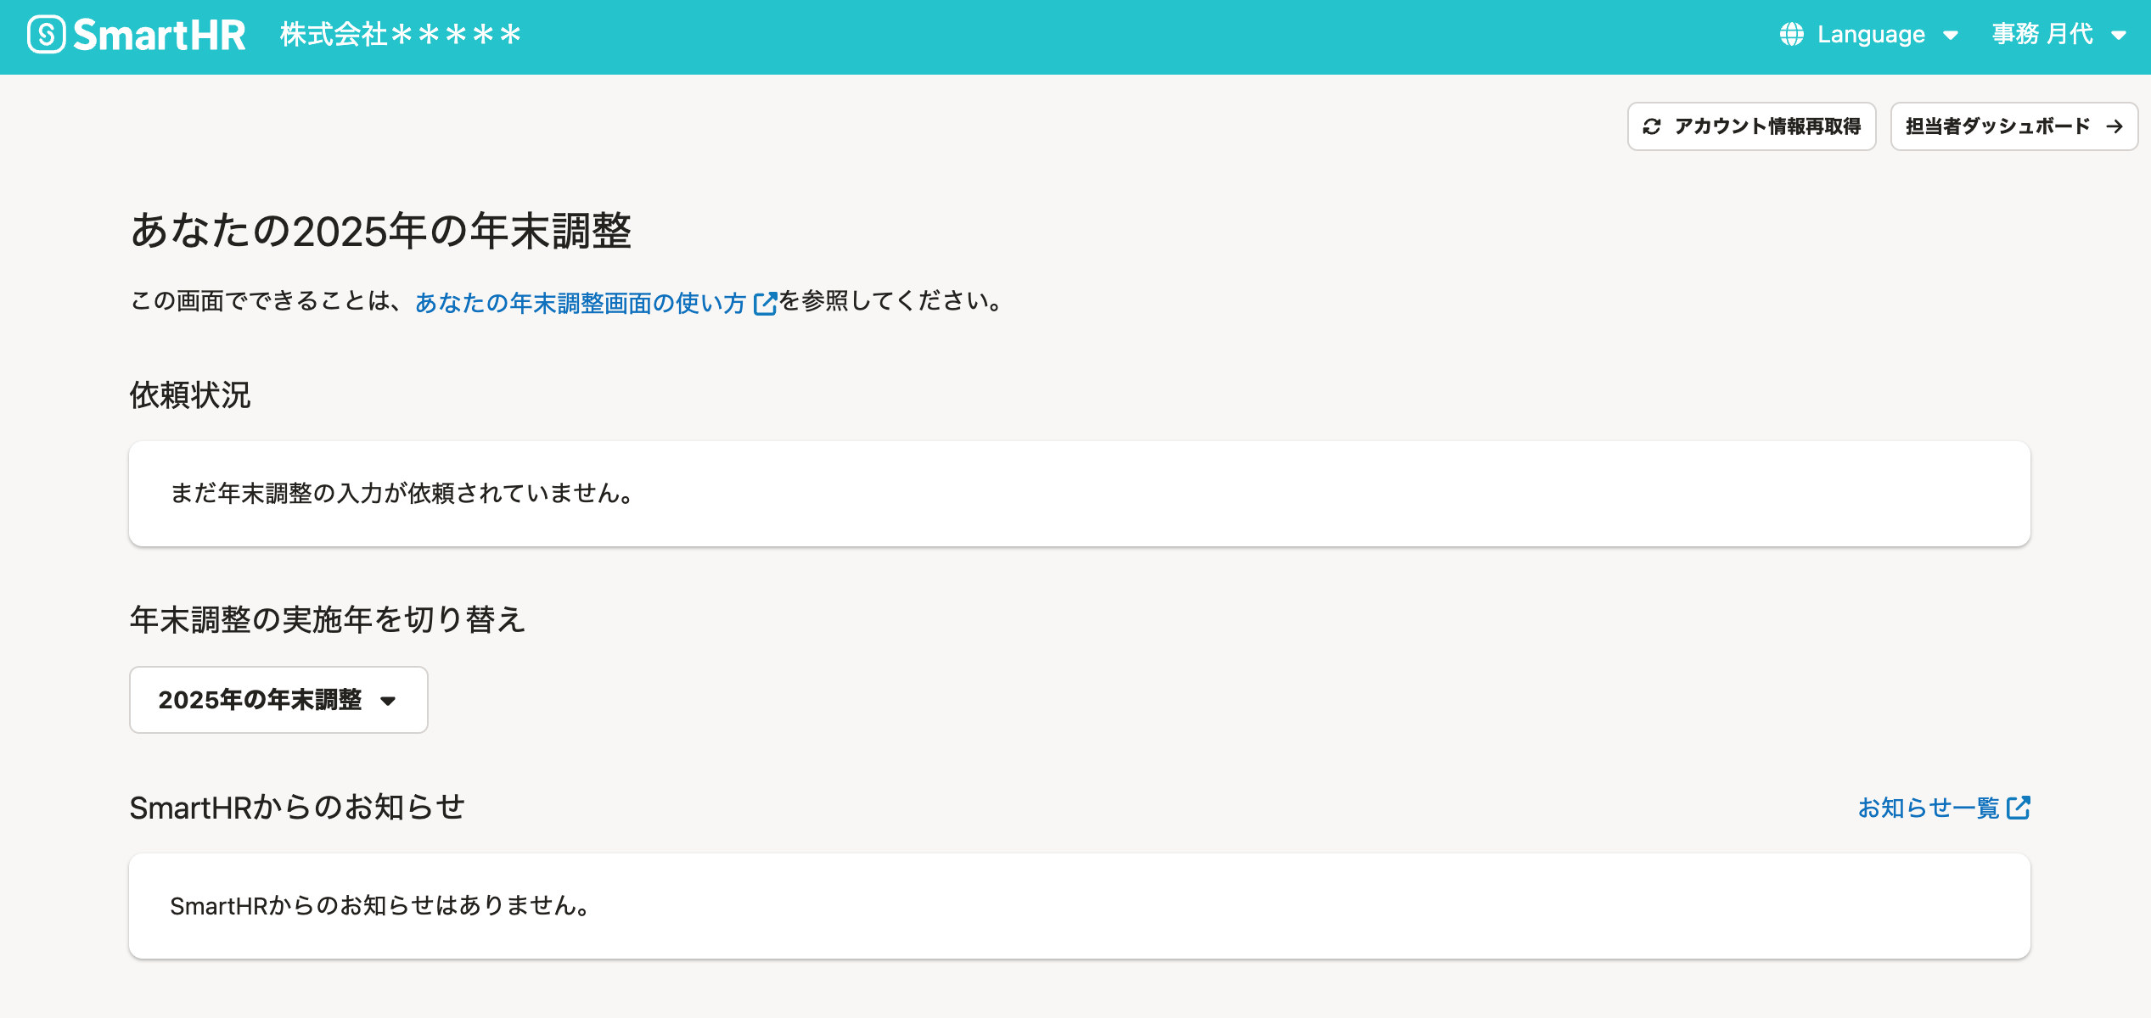The image size is (2151, 1018).
Task: Open the お知らせ一覧 link
Action: (1928, 808)
